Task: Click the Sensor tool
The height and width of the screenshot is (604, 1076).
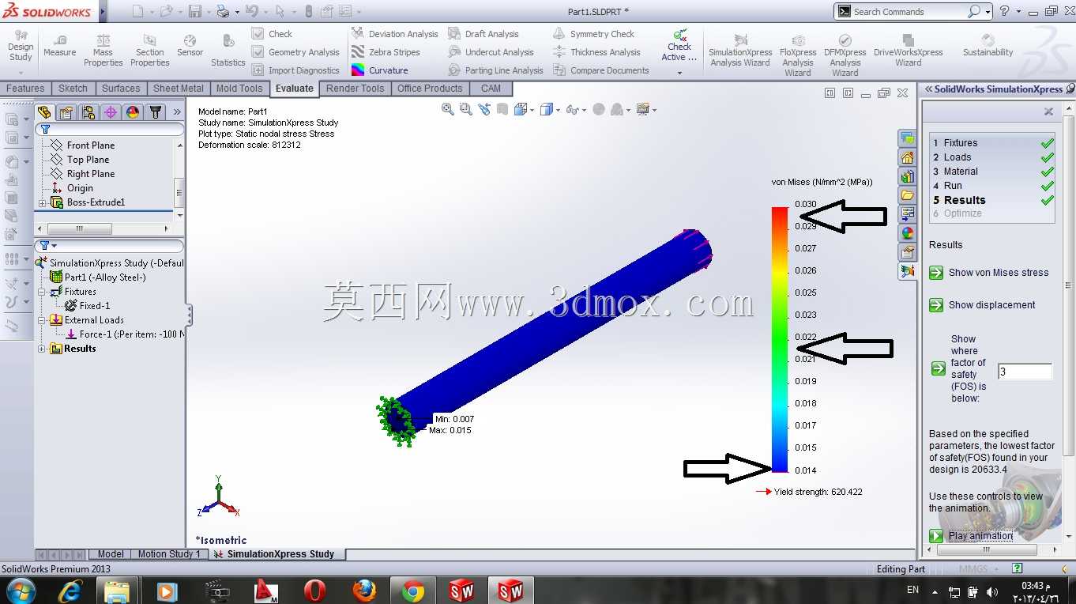Action: pyautogui.click(x=190, y=46)
